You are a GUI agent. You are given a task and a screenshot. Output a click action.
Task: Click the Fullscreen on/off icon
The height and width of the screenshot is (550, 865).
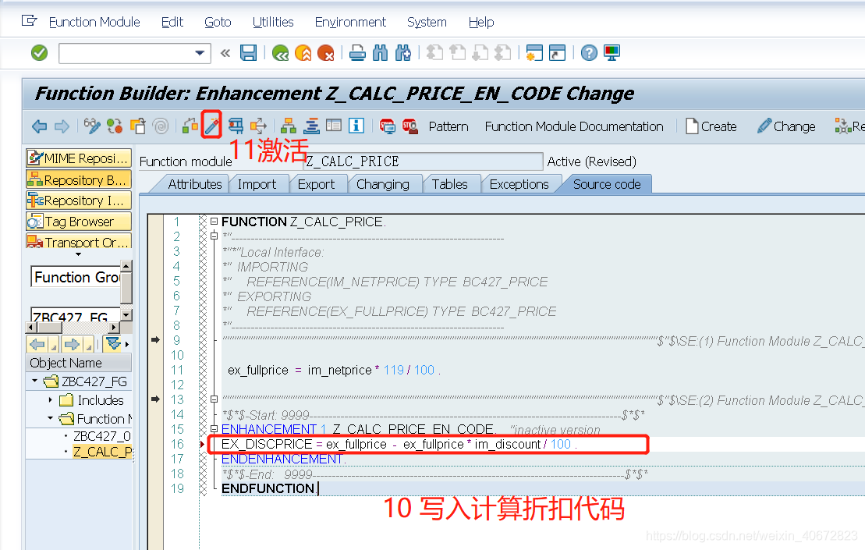(334, 126)
